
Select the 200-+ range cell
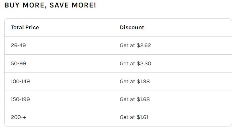tap(18, 117)
